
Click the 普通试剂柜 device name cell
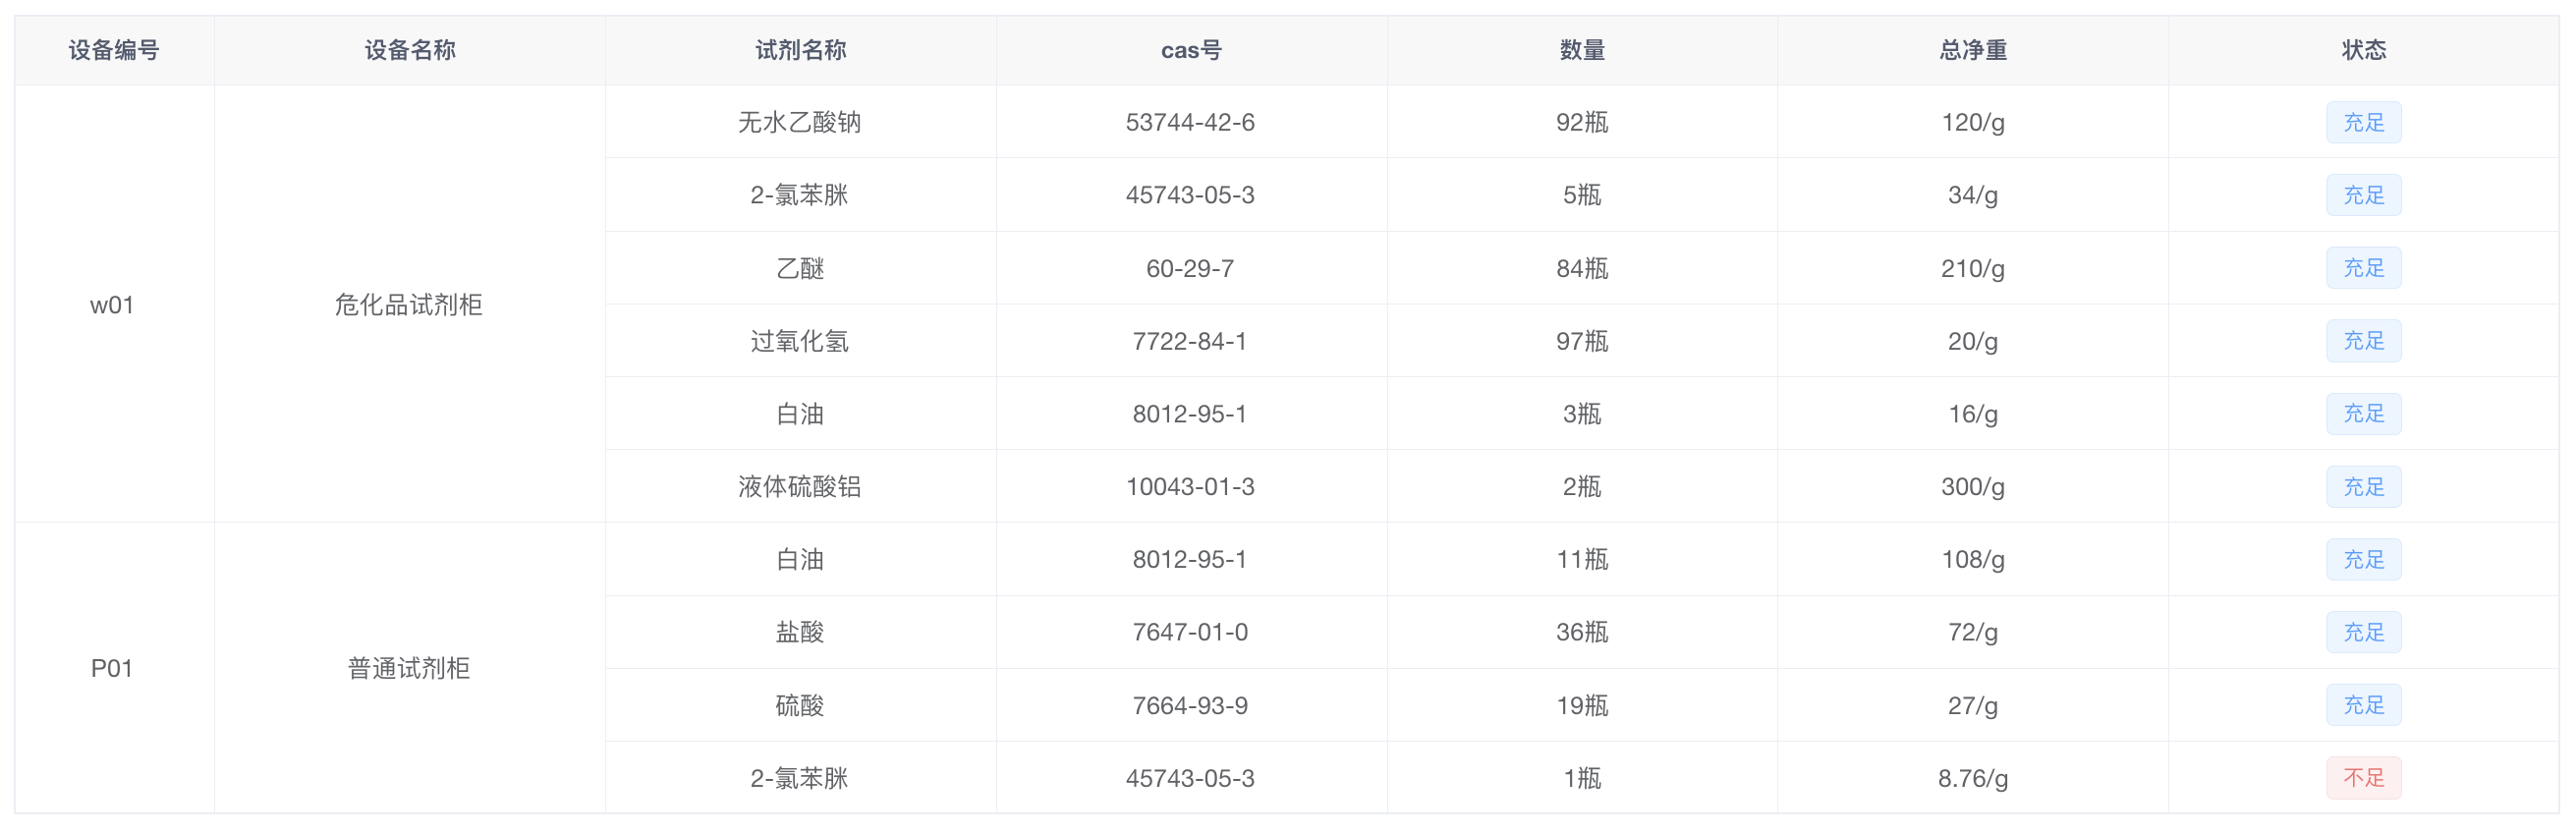point(408,668)
